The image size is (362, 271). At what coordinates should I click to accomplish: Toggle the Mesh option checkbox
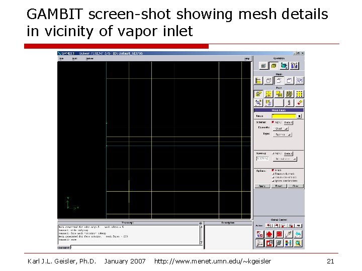click(x=273, y=170)
